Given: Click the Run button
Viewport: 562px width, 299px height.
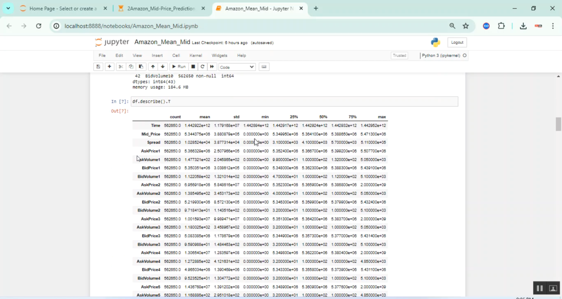Looking at the screenshot, I should coord(178,67).
